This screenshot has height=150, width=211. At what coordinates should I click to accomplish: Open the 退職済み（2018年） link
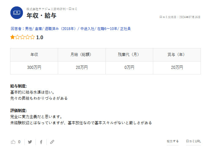61,29
